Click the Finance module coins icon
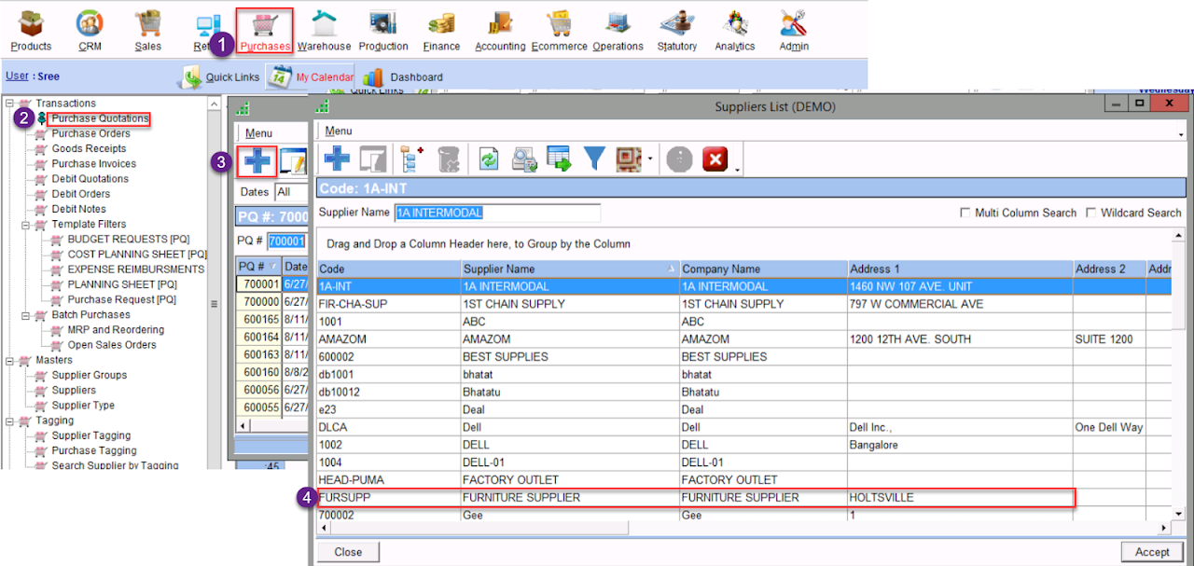 [x=441, y=23]
